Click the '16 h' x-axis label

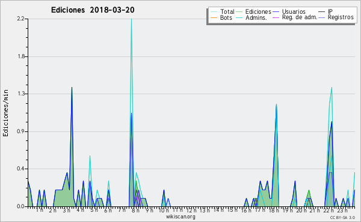[x=246, y=211]
